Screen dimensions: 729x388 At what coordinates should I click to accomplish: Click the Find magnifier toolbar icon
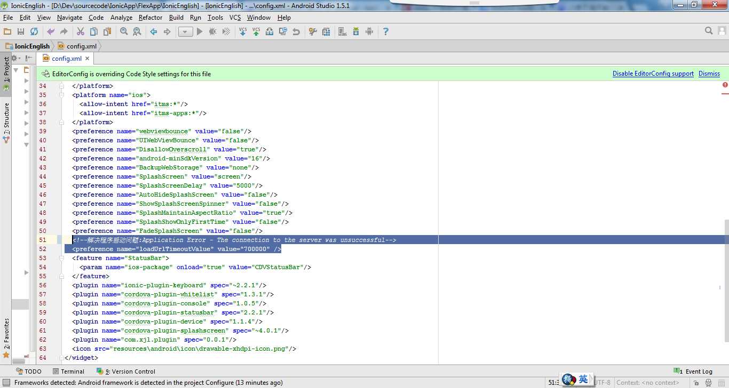[124, 32]
